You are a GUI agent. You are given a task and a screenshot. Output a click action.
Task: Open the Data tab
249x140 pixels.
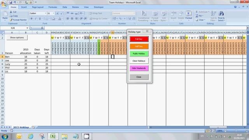[x=65, y=7]
